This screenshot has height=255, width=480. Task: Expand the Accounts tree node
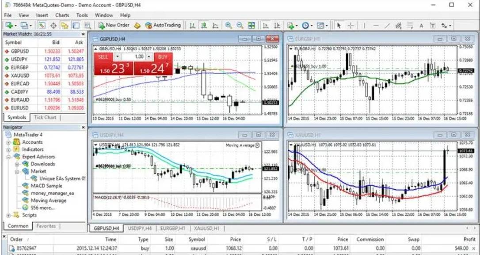[8, 142]
